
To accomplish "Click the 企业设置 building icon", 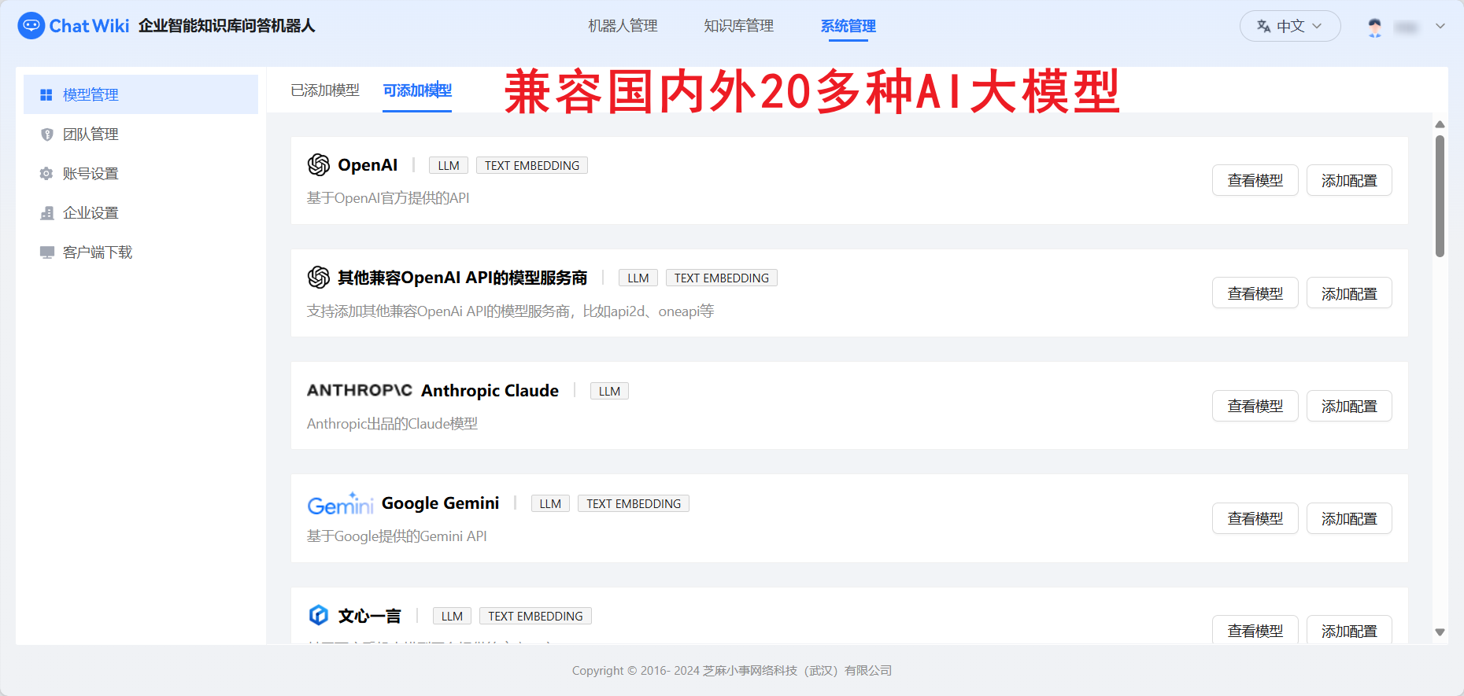I will click(46, 212).
